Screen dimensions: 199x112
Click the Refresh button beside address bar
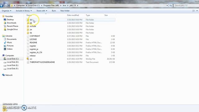point(171,6)
